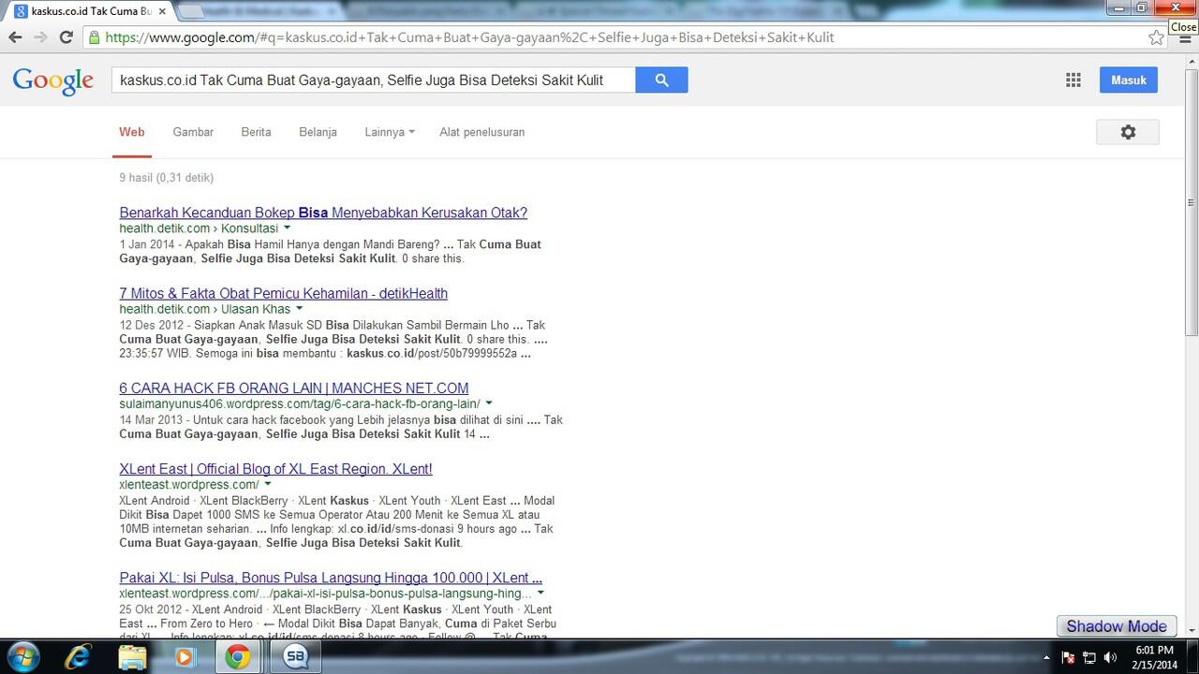Switch to the Gambar tab
1199x674 pixels.
(193, 132)
